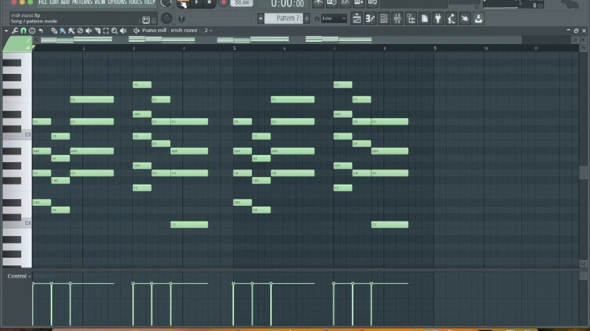Open the ADD menu
Screen dimensions: 590x331
point(65,2)
